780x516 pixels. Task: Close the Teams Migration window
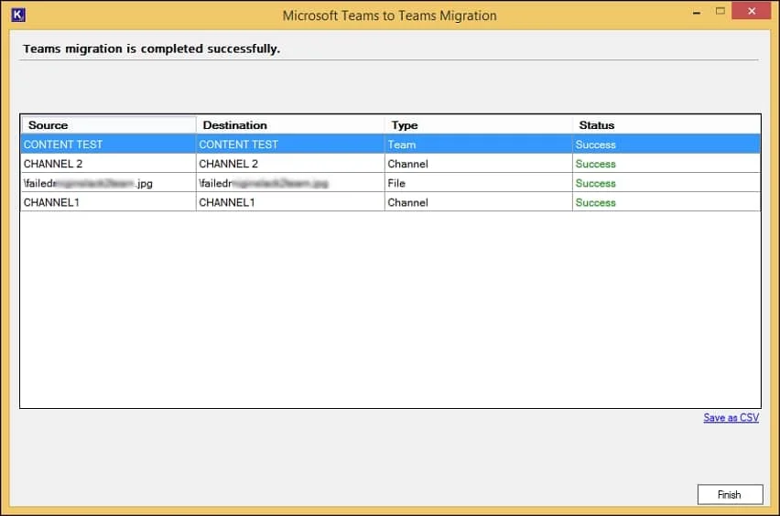751,11
